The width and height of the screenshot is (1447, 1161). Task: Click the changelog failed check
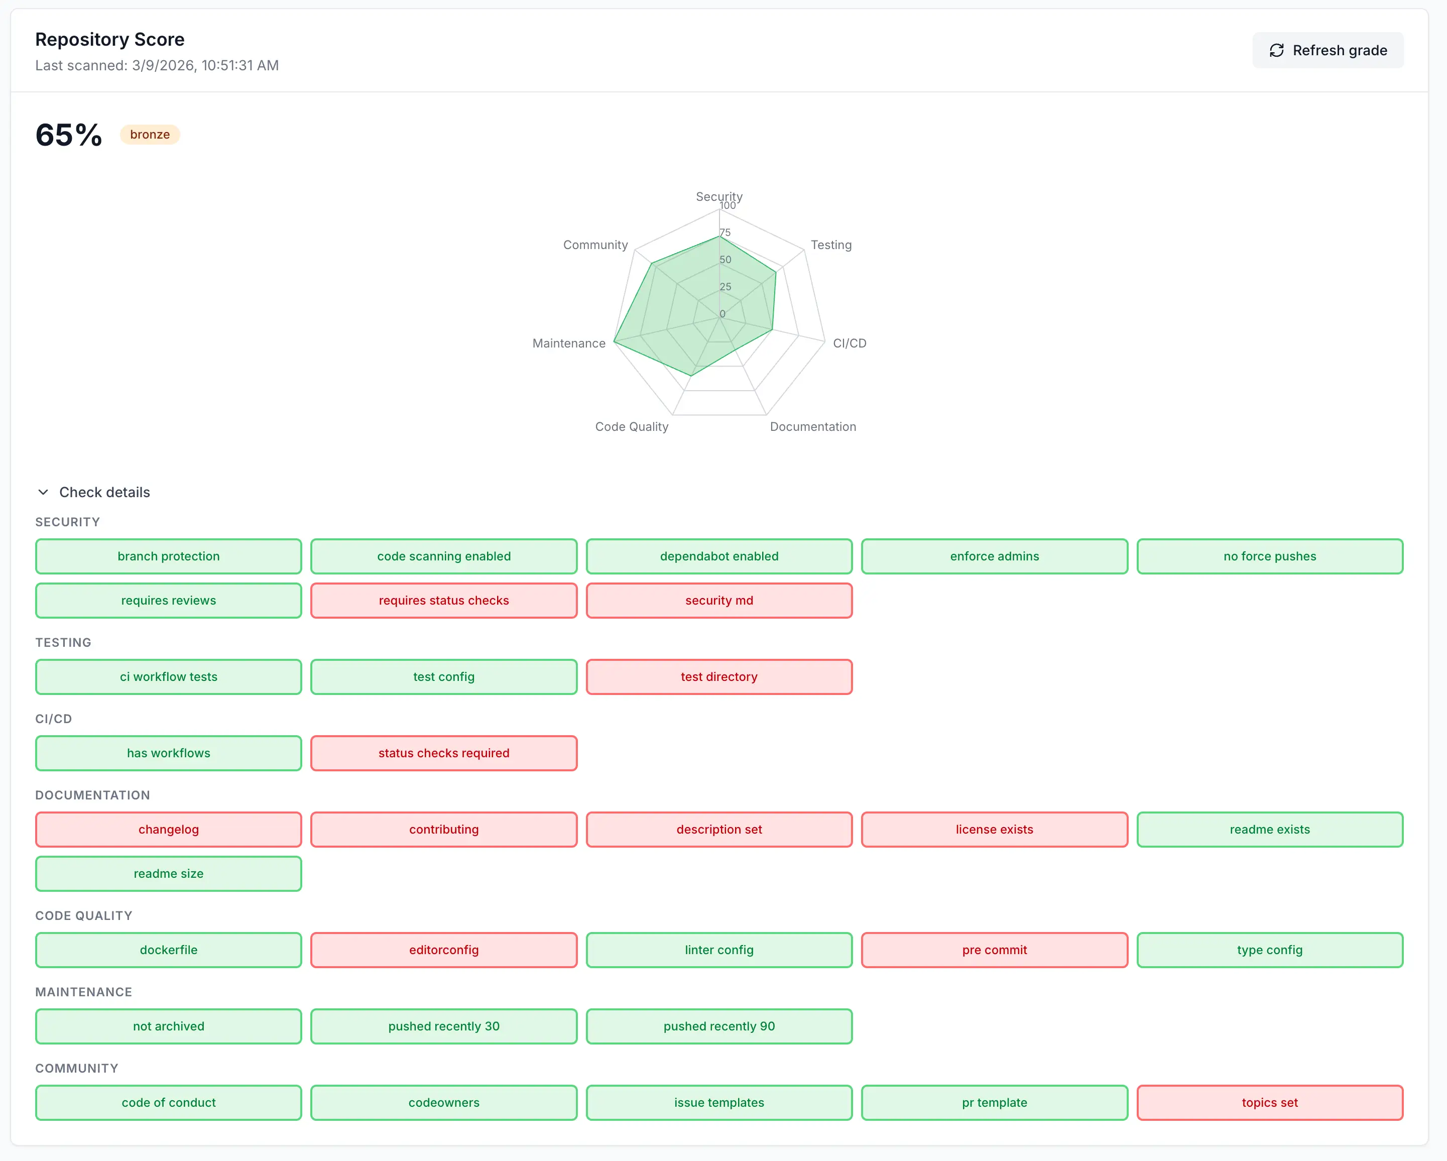169,830
